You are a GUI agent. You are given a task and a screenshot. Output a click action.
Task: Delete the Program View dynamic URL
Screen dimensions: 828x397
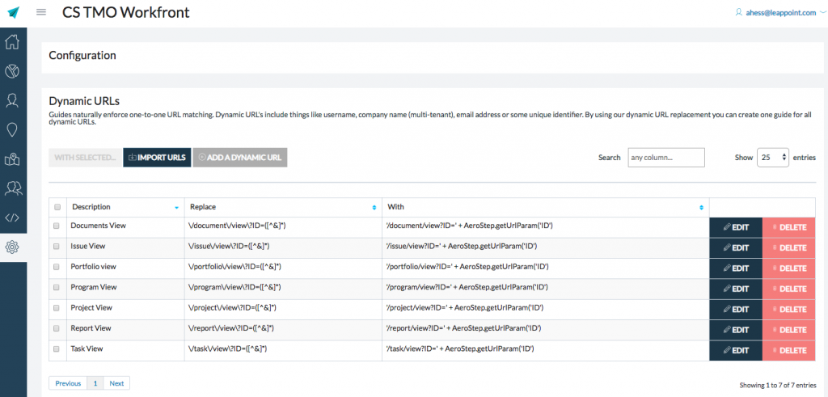[x=788, y=289]
